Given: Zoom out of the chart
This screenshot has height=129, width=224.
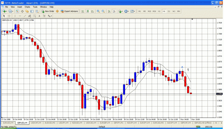Looking at the screenshot, I should pos(103,11).
